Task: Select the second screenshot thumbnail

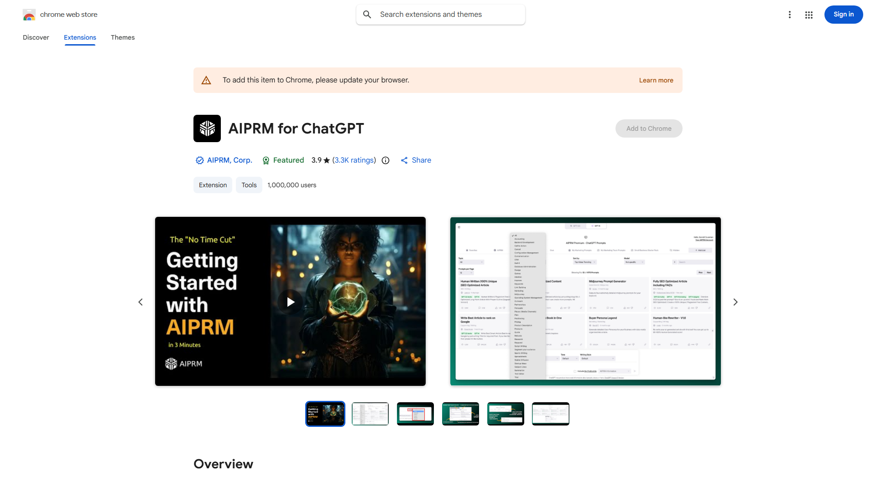Action: [x=370, y=413]
